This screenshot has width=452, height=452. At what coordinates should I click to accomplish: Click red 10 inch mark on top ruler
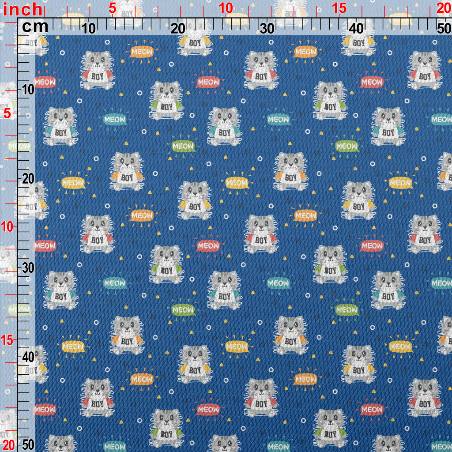click(x=226, y=8)
